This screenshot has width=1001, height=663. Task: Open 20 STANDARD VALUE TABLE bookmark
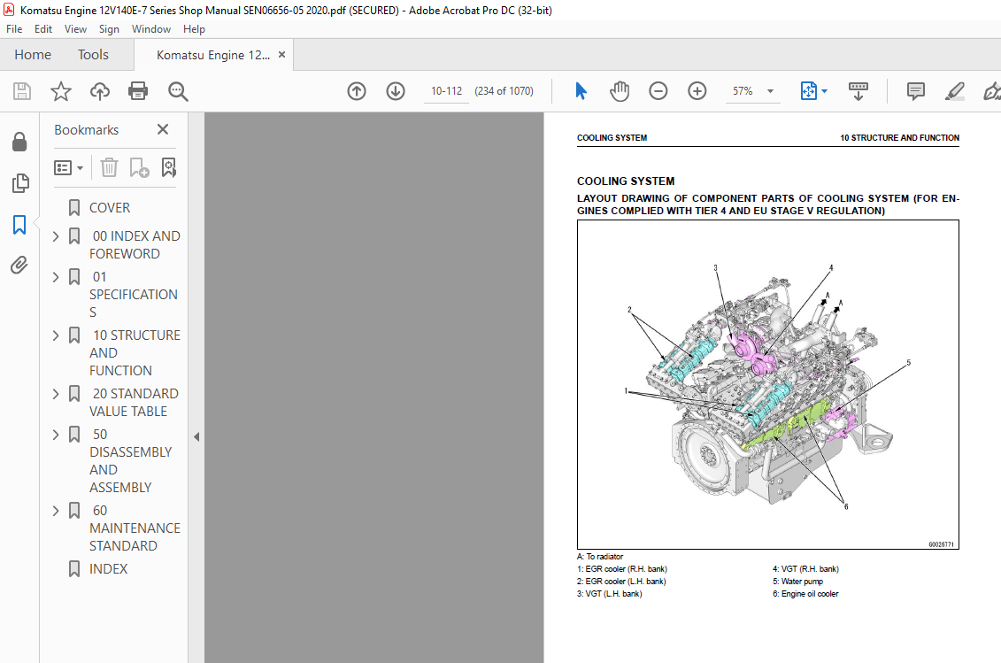point(134,403)
